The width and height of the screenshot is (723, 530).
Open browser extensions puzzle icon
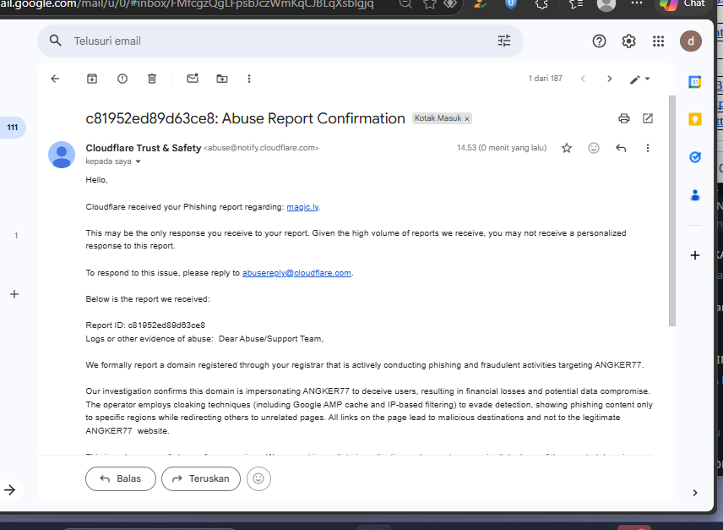pos(541,4)
